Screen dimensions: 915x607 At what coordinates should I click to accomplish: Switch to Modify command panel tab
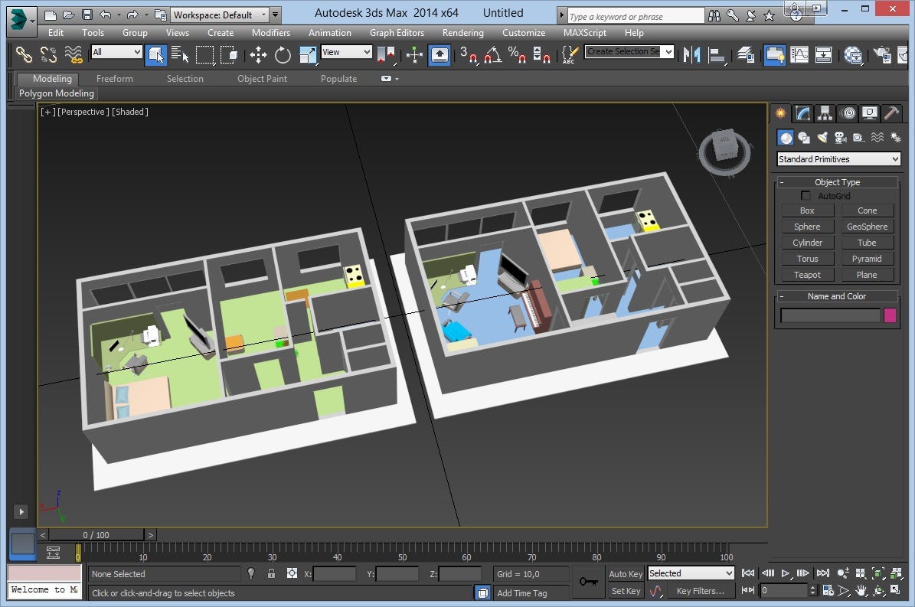pyautogui.click(x=803, y=113)
